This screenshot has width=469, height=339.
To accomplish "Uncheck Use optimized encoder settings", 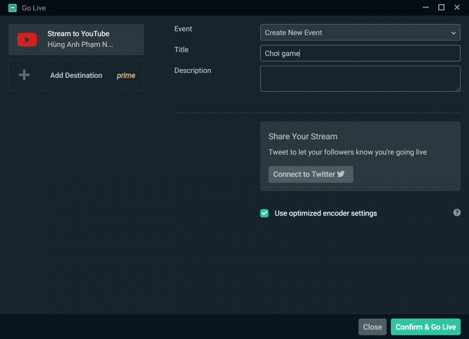I will coord(265,213).
